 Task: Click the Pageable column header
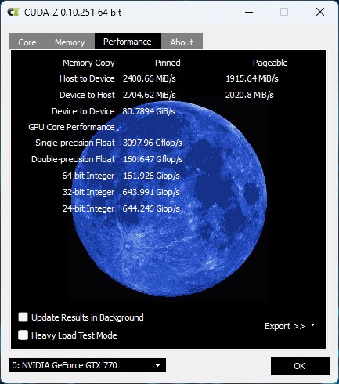tap(270, 63)
